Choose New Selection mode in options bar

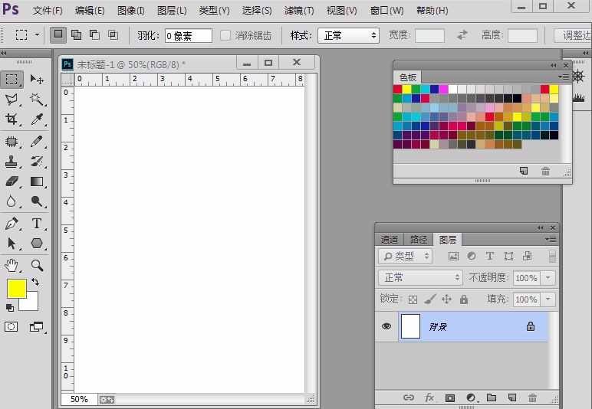click(x=58, y=35)
